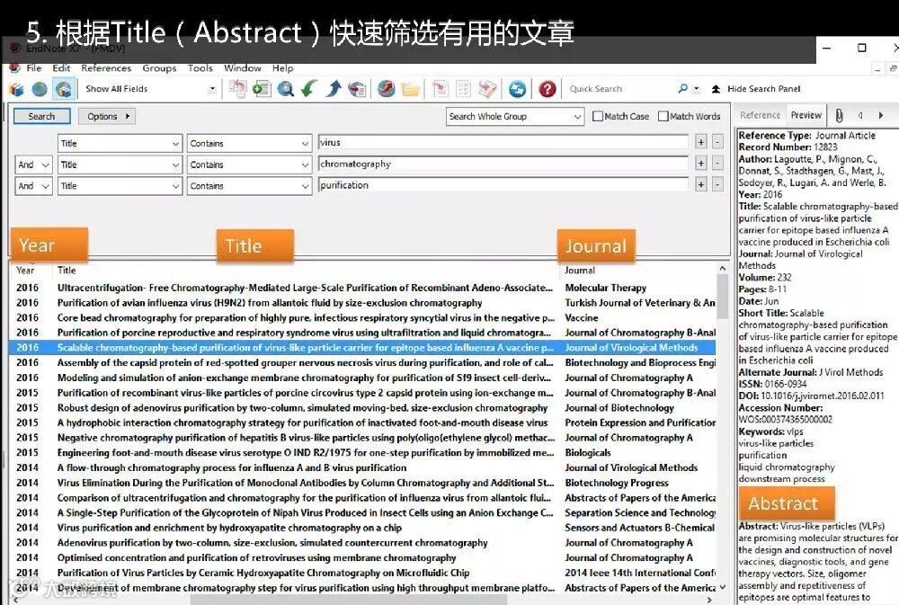Click the Search button

pos(42,116)
